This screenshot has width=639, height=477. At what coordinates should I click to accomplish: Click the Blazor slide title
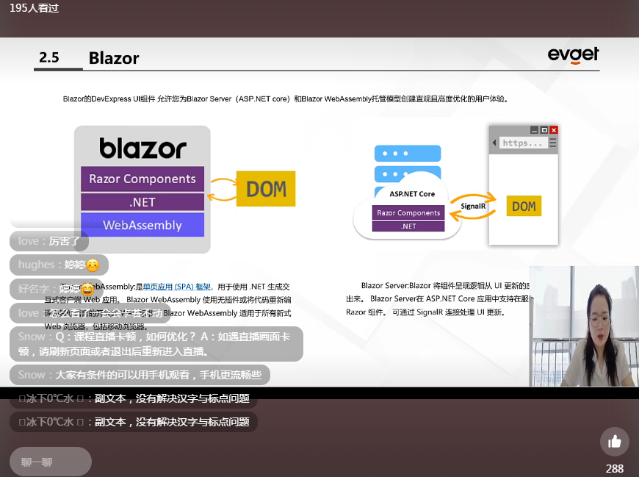pyautogui.click(x=114, y=58)
